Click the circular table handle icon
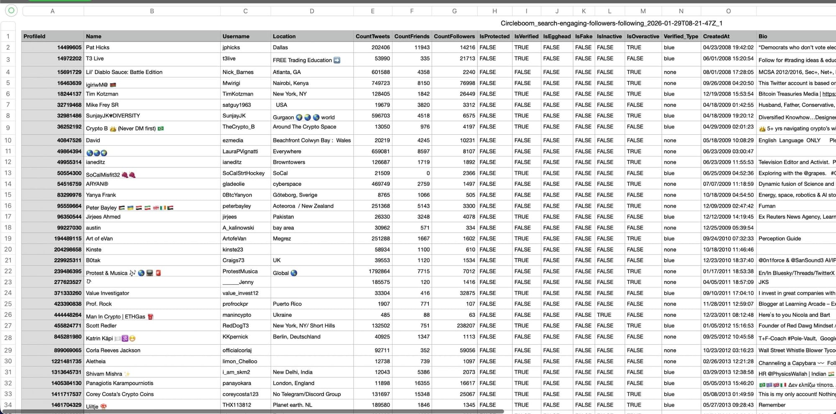 click(10, 11)
